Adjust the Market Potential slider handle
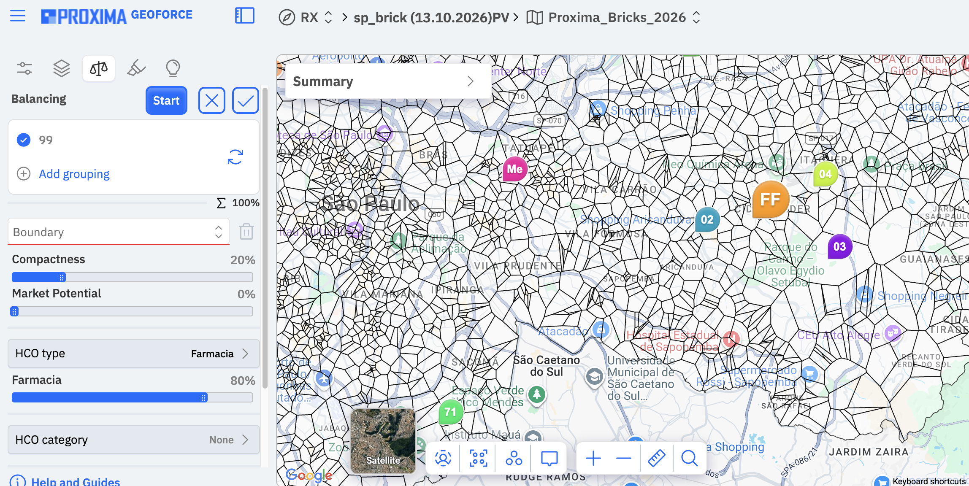The width and height of the screenshot is (969, 486). [x=14, y=312]
